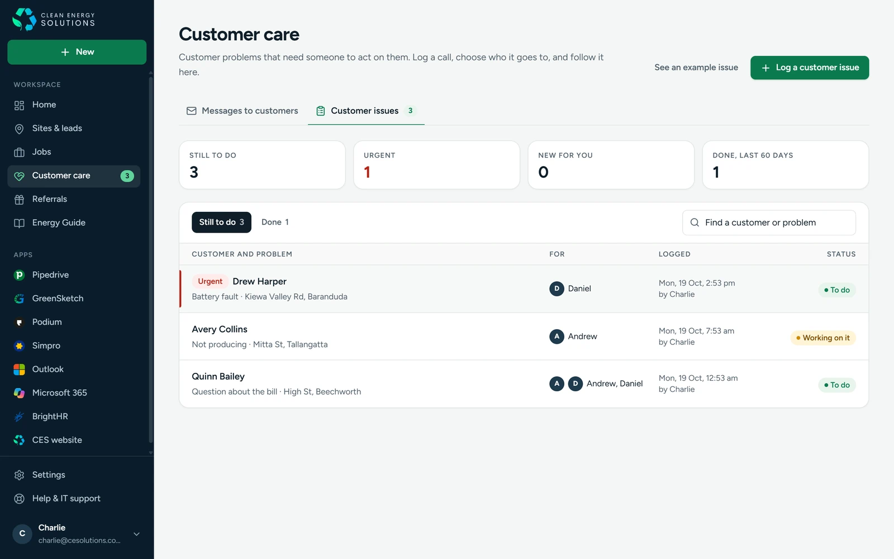Open the Simpro app icon
This screenshot has height=559, width=894.
19,346
